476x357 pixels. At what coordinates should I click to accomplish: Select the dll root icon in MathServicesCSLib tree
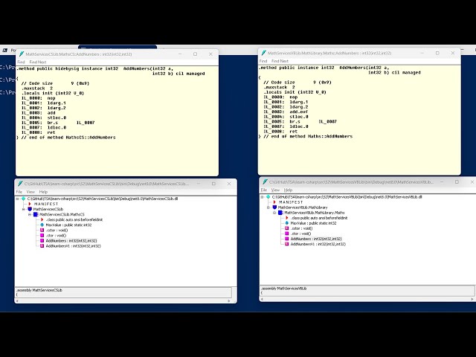point(23,199)
